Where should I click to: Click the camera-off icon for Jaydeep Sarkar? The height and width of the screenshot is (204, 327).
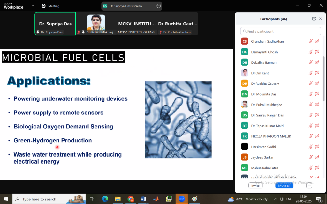coord(317,157)
